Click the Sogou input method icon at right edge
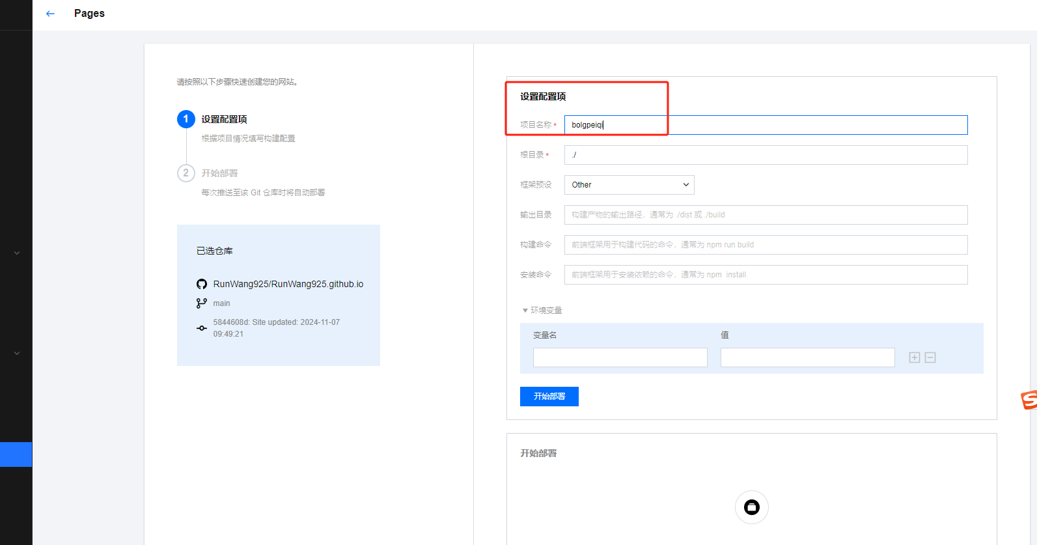The width and height of the screenshot is (1037, 545). coord(1029,400)
